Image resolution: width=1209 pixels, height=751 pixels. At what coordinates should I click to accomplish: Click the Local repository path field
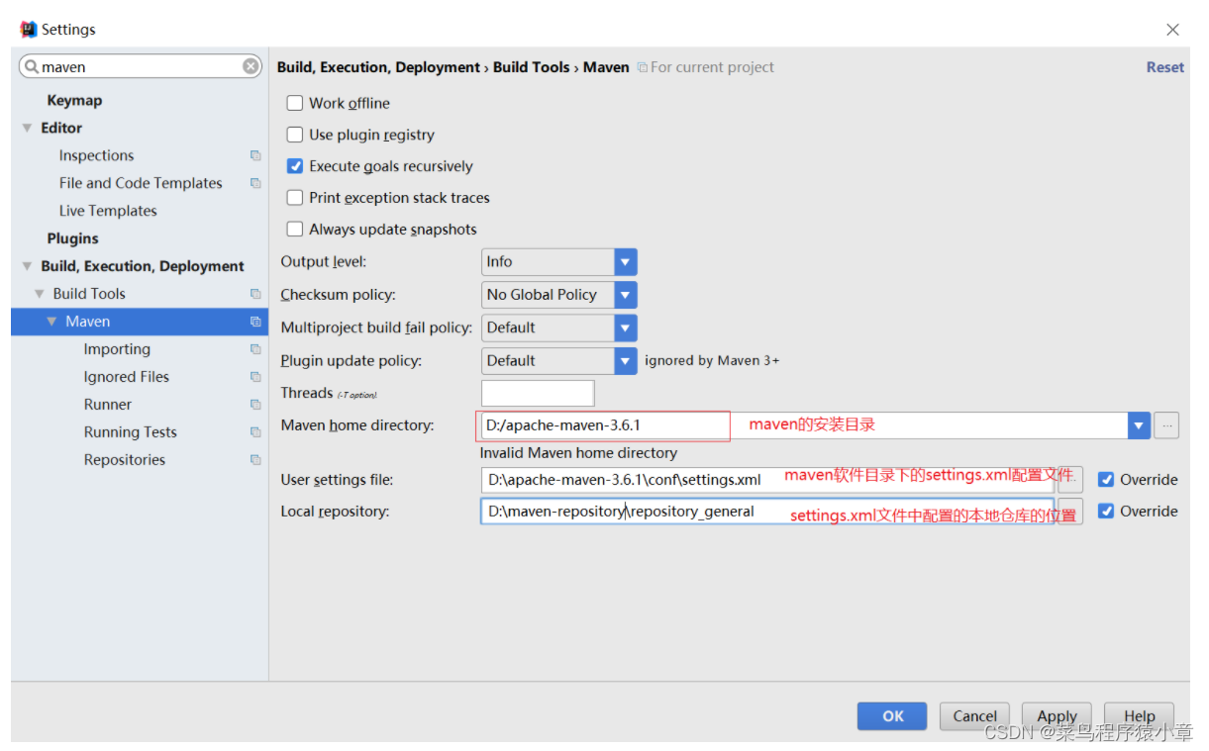click(x=768, y=512)
